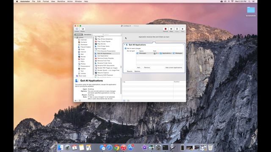Select Remove Empty Playlists action
Screen dimensions: 271x152
pyautogui.click(x=105, y=58)
